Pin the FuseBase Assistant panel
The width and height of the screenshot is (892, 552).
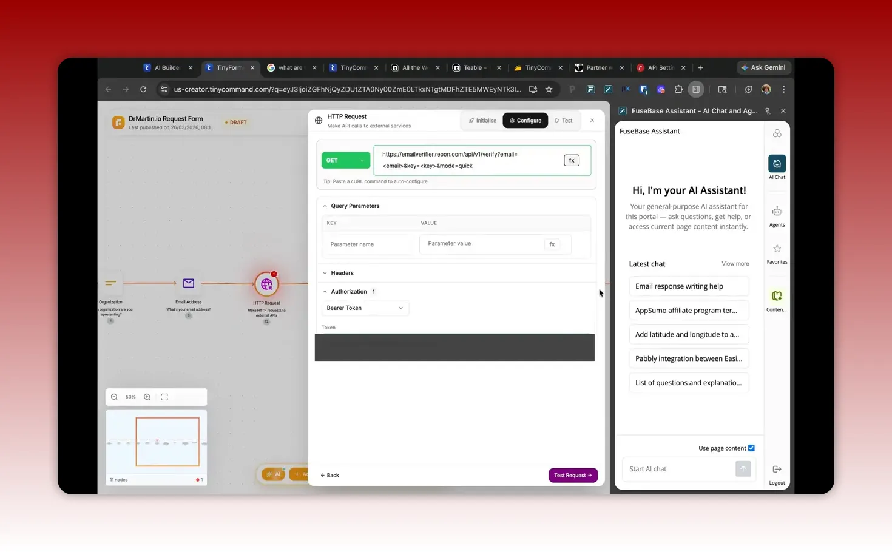click(768, 111)
